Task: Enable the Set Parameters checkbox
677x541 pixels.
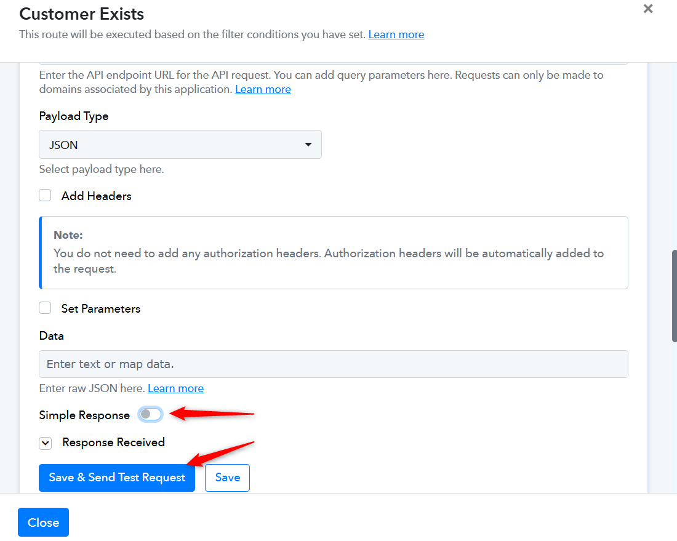Action: click(45, 308)
